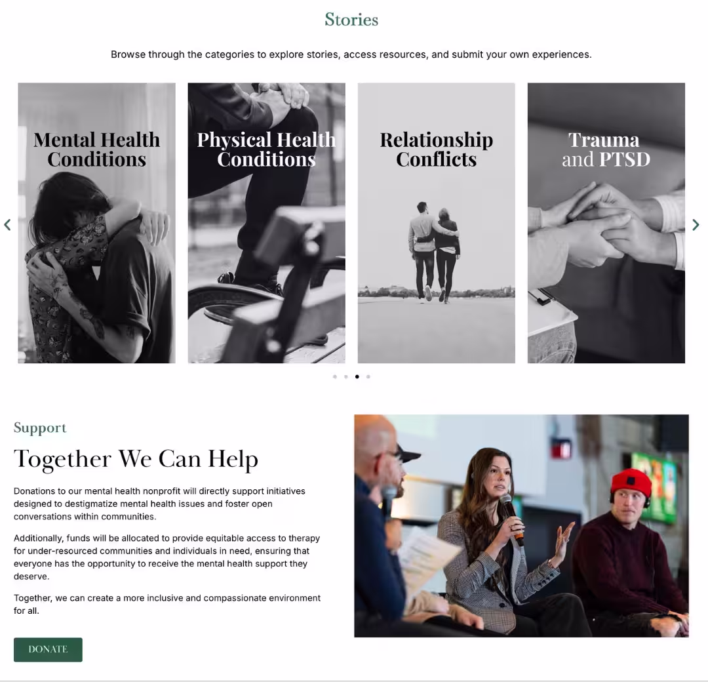Go to the previous carousel slide arrow
The width and height of the screenshot is (708, 682).
pos(7,224)
